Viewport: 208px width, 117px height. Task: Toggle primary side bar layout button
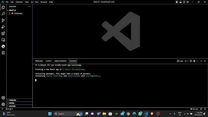177,2
